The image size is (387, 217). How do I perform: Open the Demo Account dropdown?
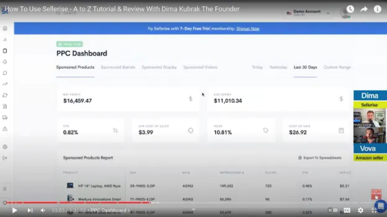click(x=308, y=13)
